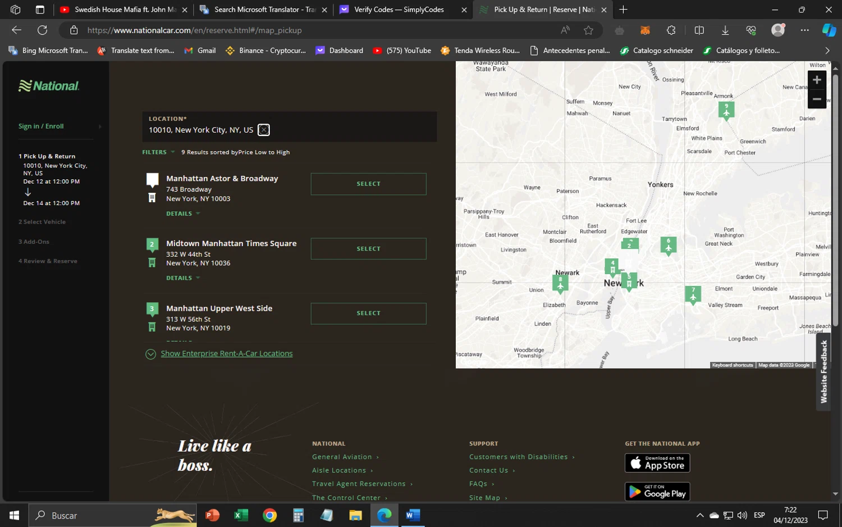Open Binance bookmark
The width and height of the screenshot is (842, 527).
266,51
